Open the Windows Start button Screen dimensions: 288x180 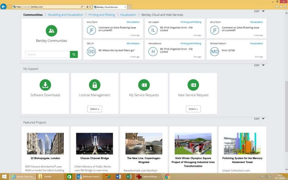[4, 177]
